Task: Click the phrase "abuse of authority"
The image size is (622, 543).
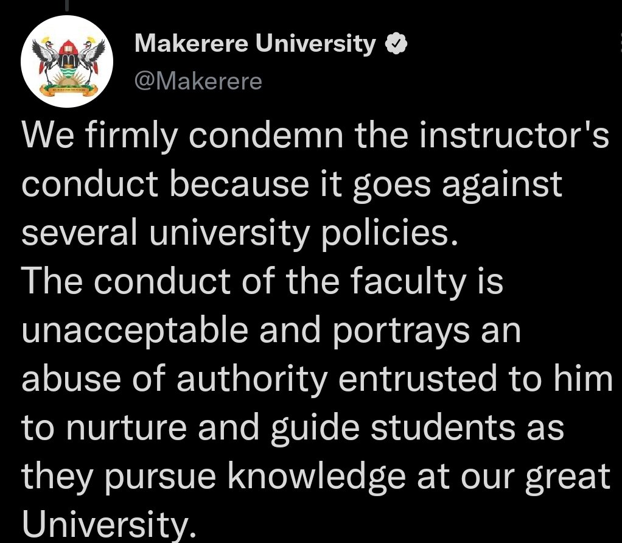Action: click(175, 380)
